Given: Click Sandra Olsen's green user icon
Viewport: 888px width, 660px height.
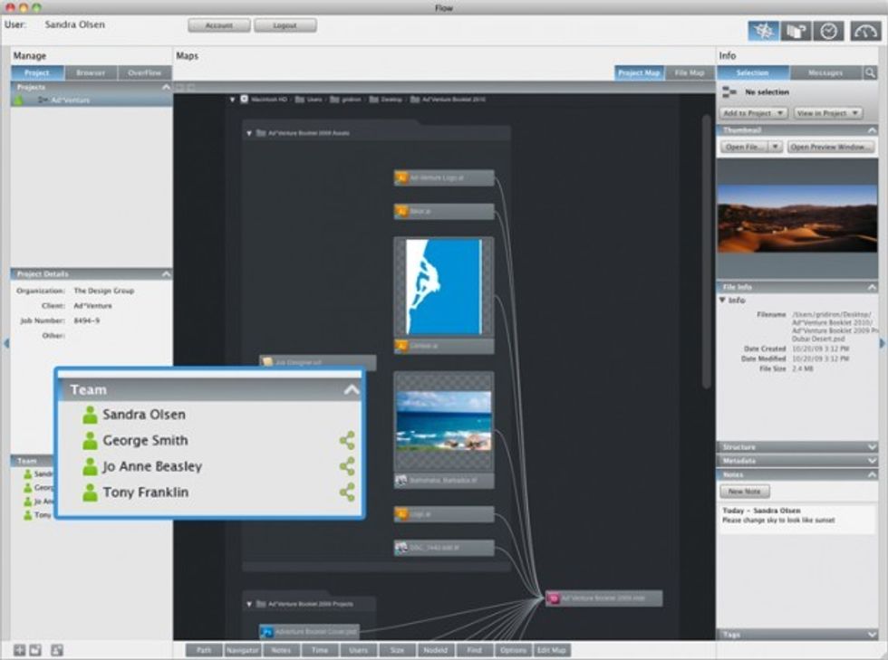Looking at the screenshot, I should (90, 415).
